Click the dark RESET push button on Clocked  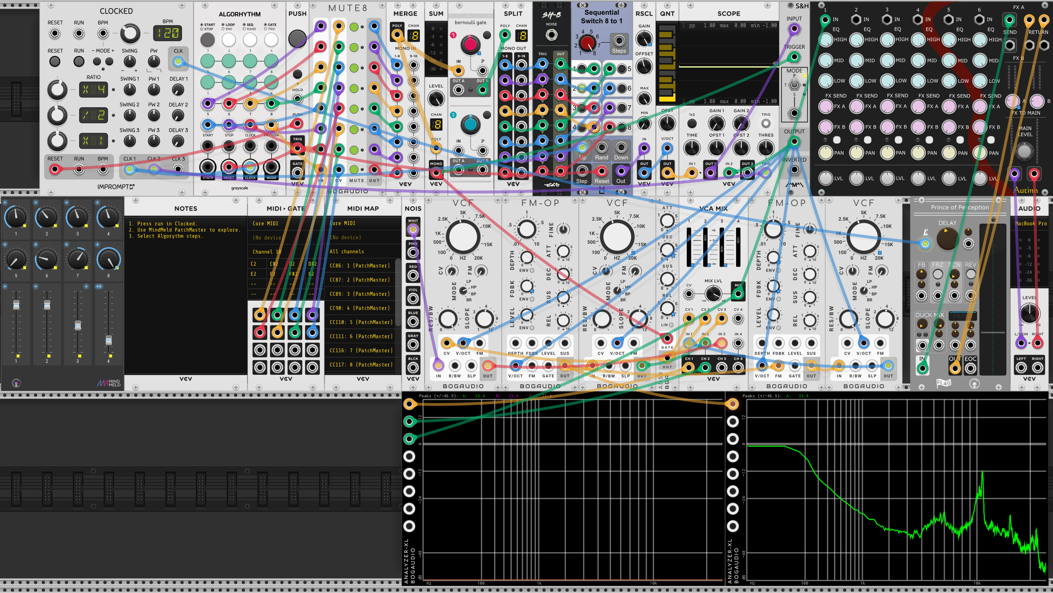(x=55, y=62)
